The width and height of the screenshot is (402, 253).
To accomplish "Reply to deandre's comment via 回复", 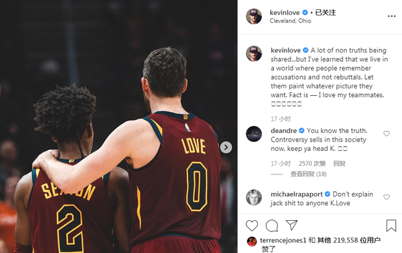I will 339,163.
